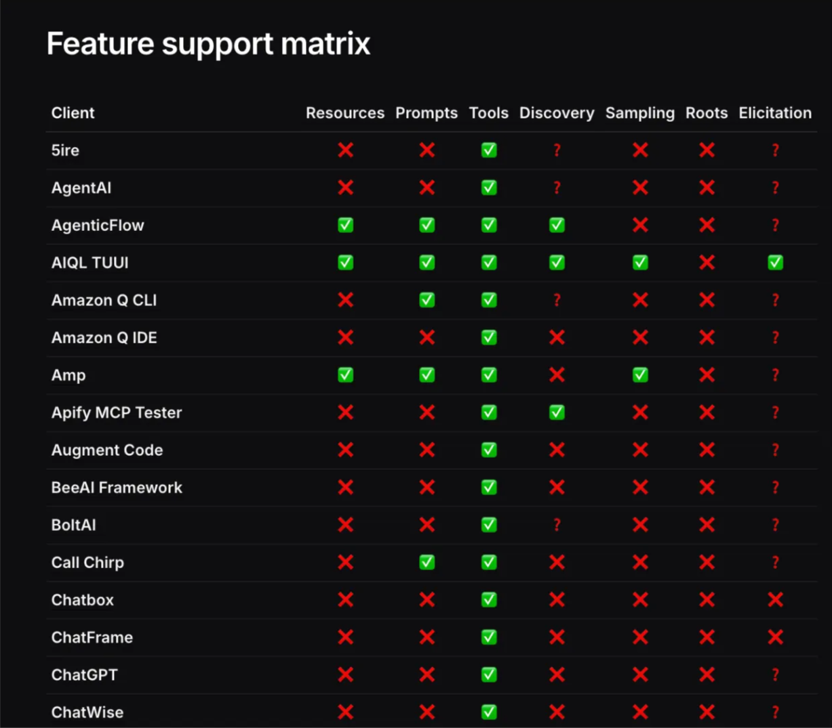The height and width of the screenshot is (728, 832).
Task: Click the Augment Code Tools checkmark
Action: pos(489,450)
